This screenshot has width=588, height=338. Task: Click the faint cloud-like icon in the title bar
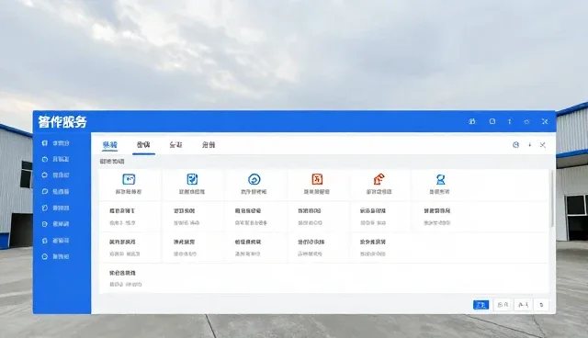(x=526, y=122)
